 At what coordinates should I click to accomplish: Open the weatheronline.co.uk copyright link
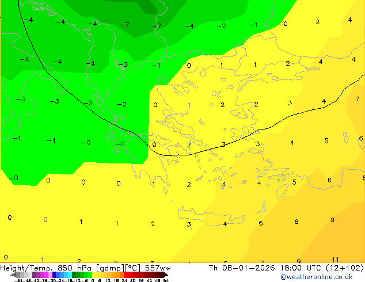pos(317,277)
